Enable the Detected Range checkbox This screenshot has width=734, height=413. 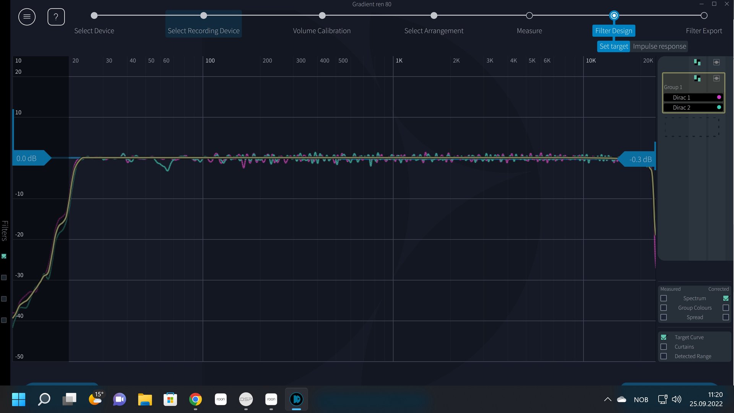(664, 356)
